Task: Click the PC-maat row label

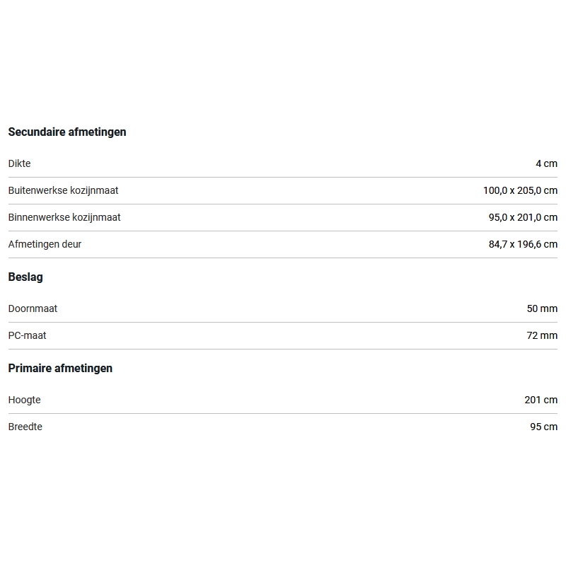Action: pos(27,335)
